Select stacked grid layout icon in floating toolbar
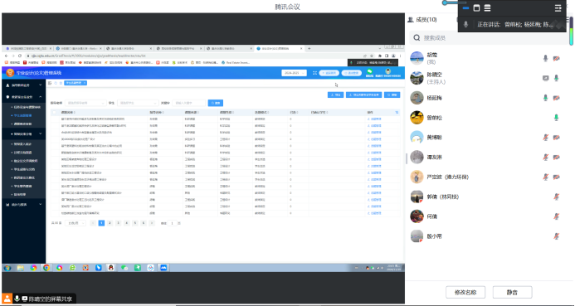The image size is (575, 306). coord(487,7)
